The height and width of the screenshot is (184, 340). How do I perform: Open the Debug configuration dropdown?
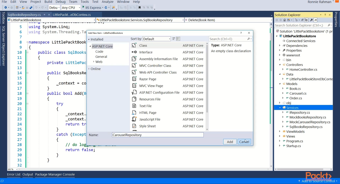[54, 8]
